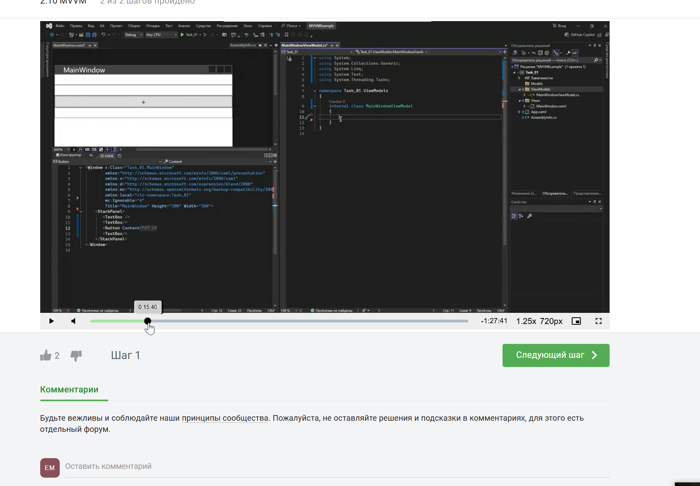Open picture-in-picture mode
This screenshot has width=700, height=486.
pyautogui.click(x=576, y=321)
